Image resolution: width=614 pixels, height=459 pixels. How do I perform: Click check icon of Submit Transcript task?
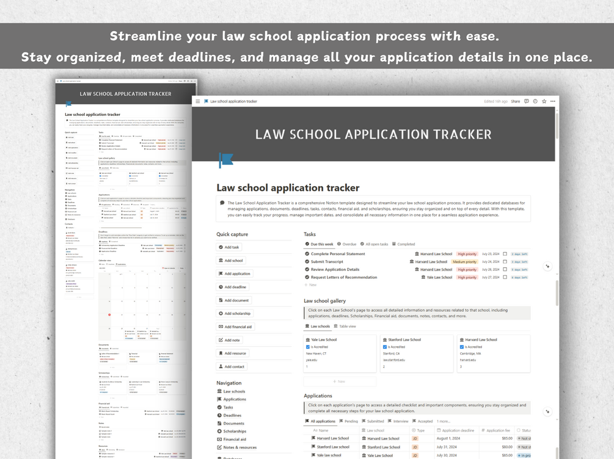pos(307,262)
